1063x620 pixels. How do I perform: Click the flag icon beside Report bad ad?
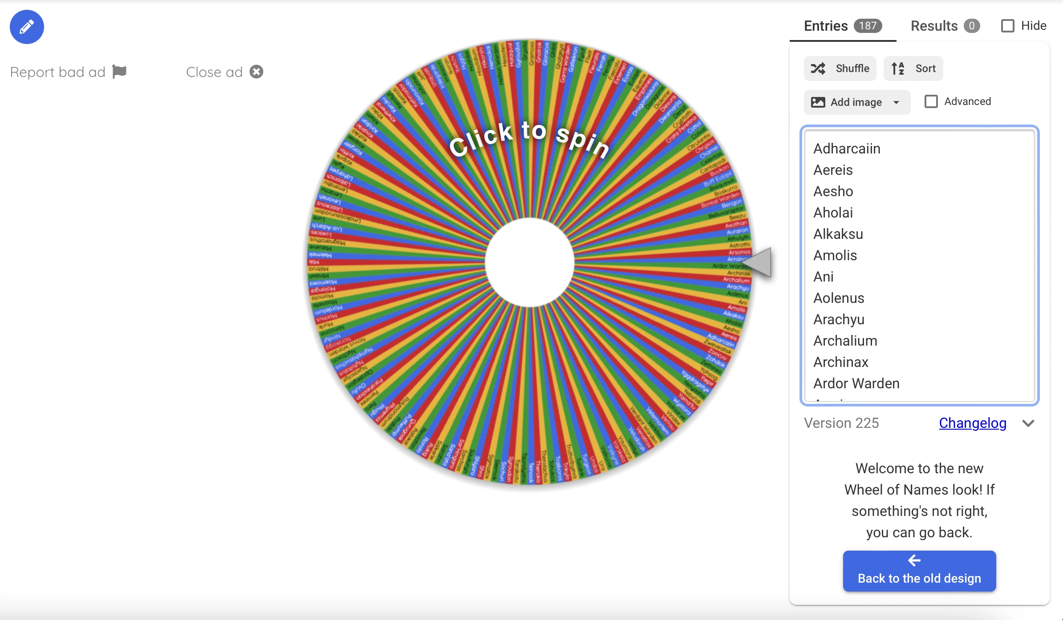119,72
